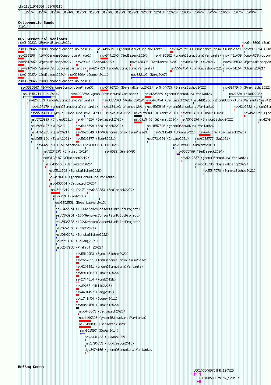Click the red nsv6439119 Sedlazeck2020 bar
Viewport: 271px width, 385px height.
(85, 327)
